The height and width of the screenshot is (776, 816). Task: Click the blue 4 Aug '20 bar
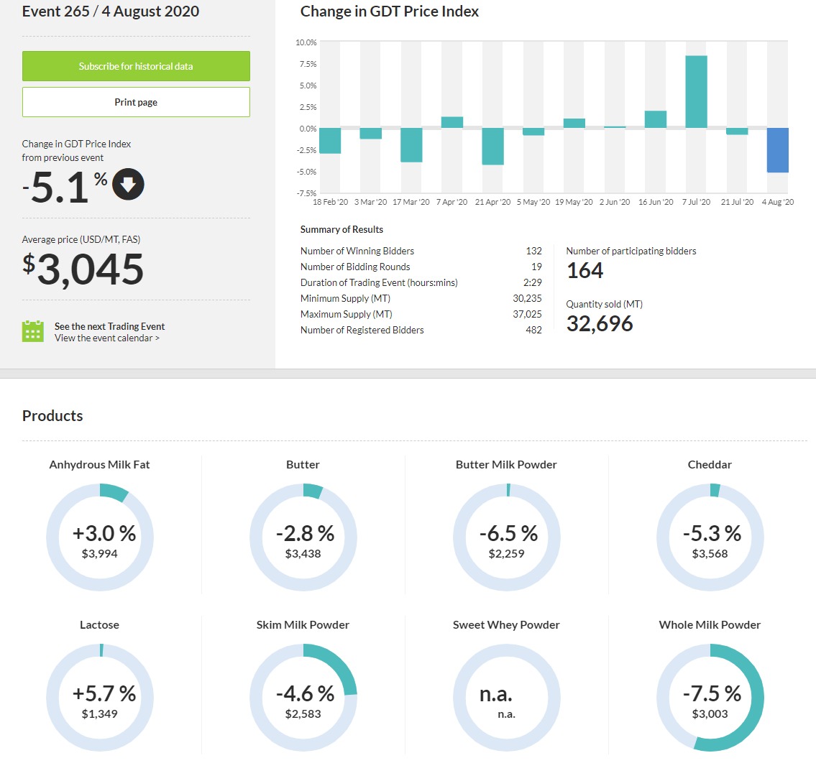(778, 150)
